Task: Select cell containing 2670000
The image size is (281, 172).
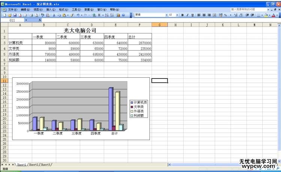Action: point(140,42)
